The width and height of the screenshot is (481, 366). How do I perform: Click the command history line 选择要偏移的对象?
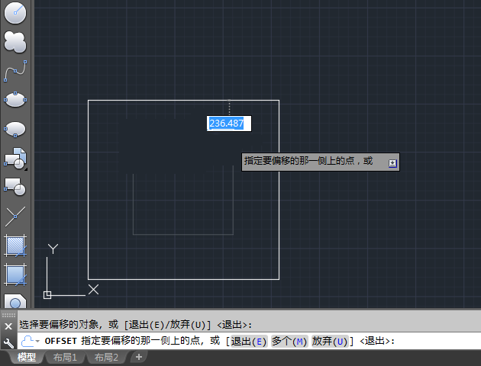(135, 325)
